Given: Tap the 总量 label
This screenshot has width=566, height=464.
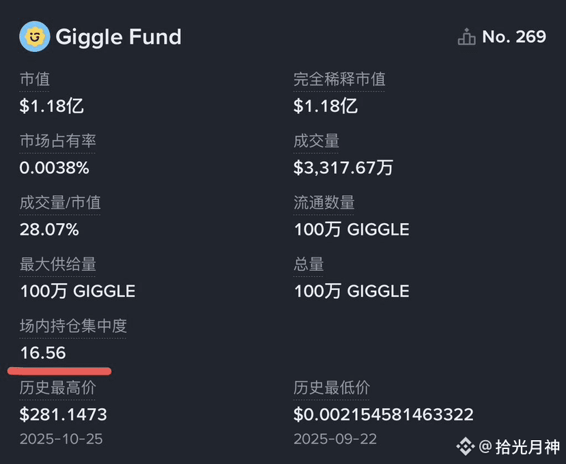Looking at the screenshot, I should (x=309, y=265).
